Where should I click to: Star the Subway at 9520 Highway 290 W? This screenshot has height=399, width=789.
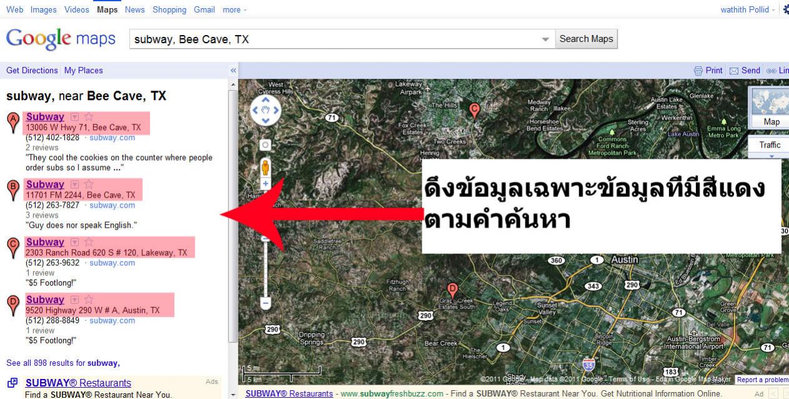tap(89, 300)
